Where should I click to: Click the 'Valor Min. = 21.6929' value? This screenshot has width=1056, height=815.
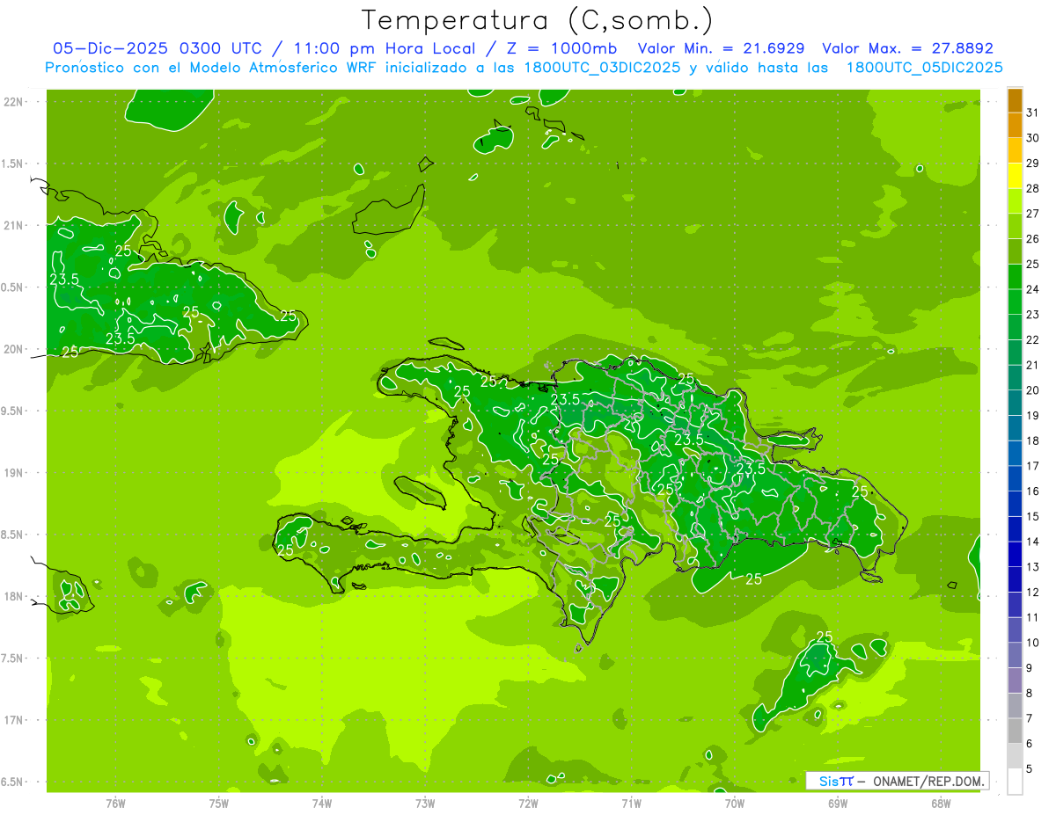(x=721, y=48)
